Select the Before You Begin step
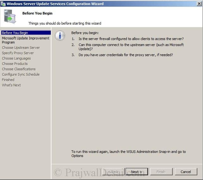 tap(26, 33)
